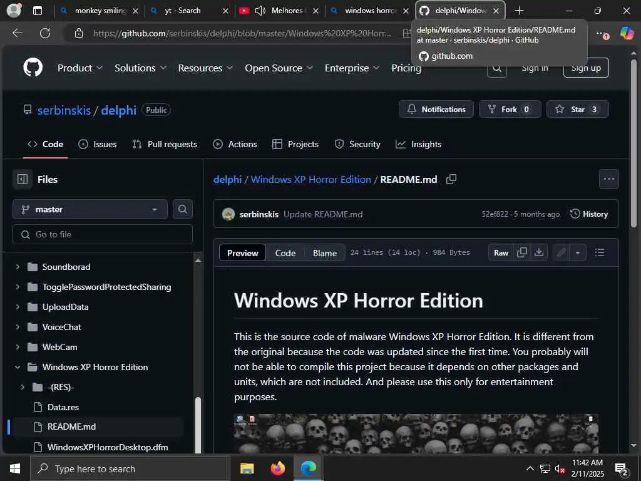Click the Go to file input
Viewport: 641px width, 481px height.
point(103,234)
